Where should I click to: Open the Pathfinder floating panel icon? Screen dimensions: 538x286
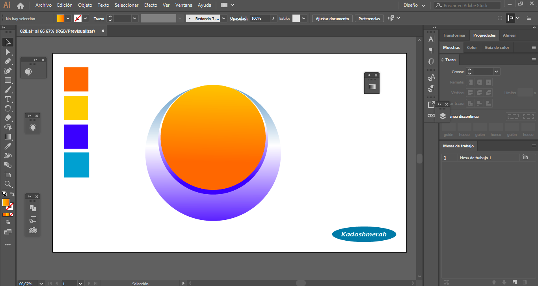click(33, 208)
